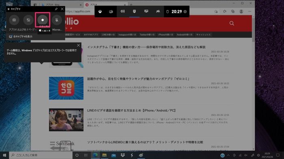Pin the Capture widget

click(56, 9)
